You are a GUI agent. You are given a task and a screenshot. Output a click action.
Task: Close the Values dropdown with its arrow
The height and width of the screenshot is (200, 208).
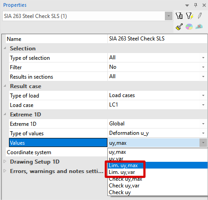click(203, 142)
